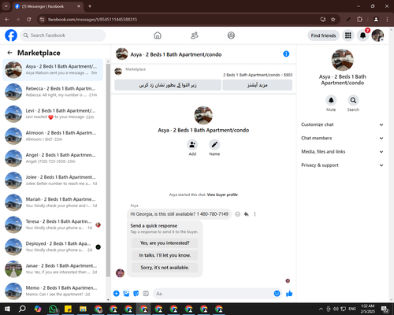394x315 pixels.
Task: Open the profile circle icon in top navigation
Action: (231, 35)
